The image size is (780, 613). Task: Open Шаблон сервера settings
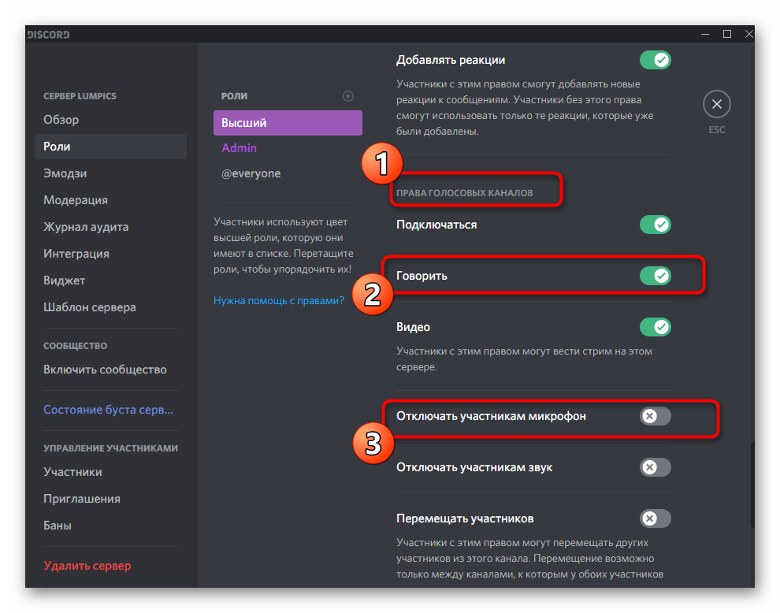click(111, 307)
